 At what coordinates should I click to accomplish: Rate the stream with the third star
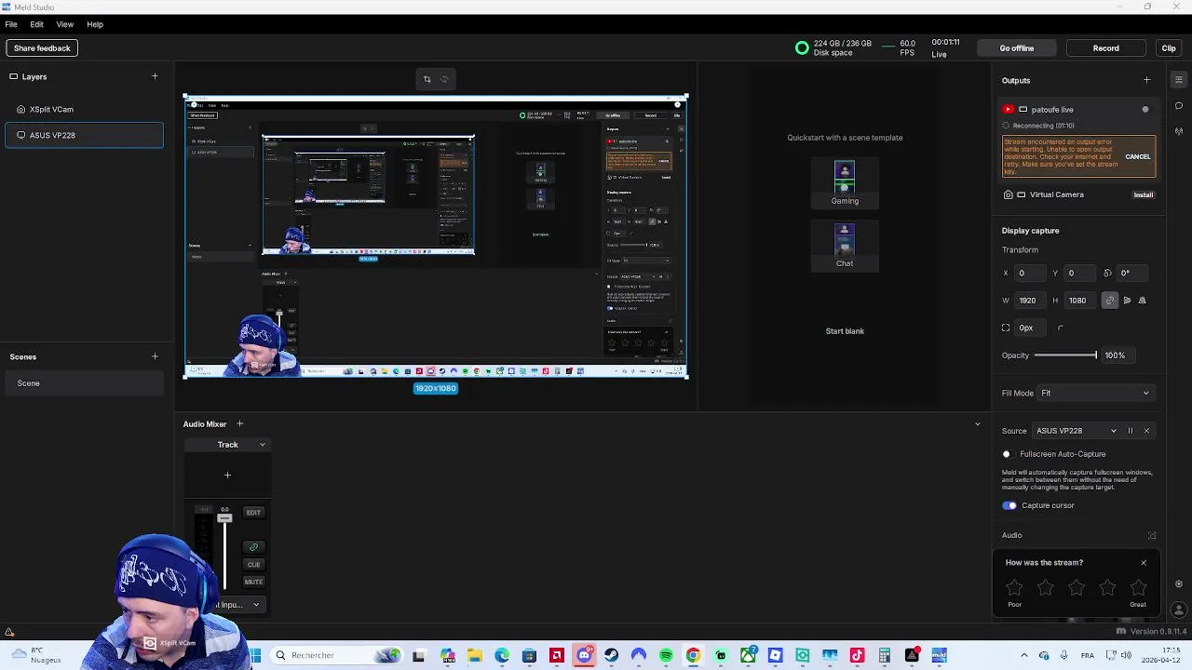[x=1077, y=587]
